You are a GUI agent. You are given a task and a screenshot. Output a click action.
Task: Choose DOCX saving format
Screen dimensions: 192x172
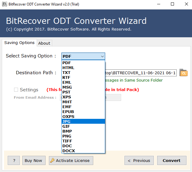[83, 151]
